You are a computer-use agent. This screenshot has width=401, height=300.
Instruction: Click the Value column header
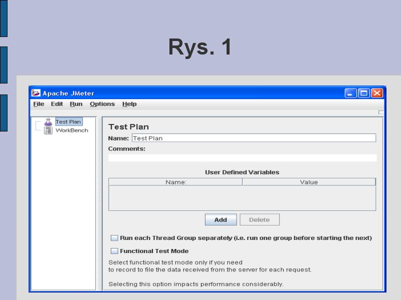(x=309, y=182)
